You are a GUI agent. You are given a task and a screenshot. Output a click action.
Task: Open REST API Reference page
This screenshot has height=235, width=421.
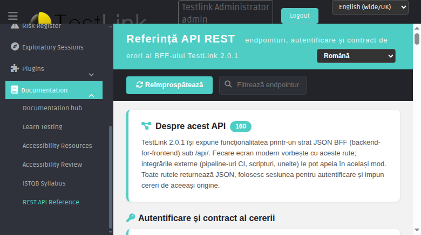(51, 202)
